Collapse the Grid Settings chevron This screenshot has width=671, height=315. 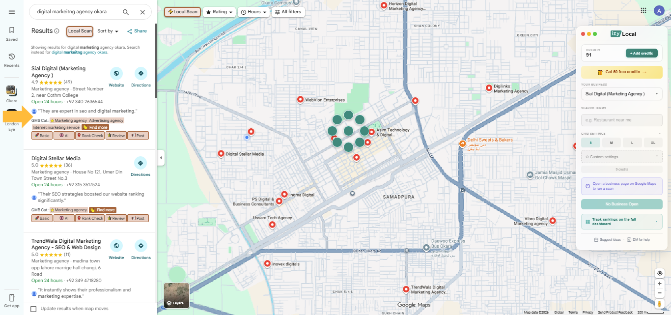[660, 134]
